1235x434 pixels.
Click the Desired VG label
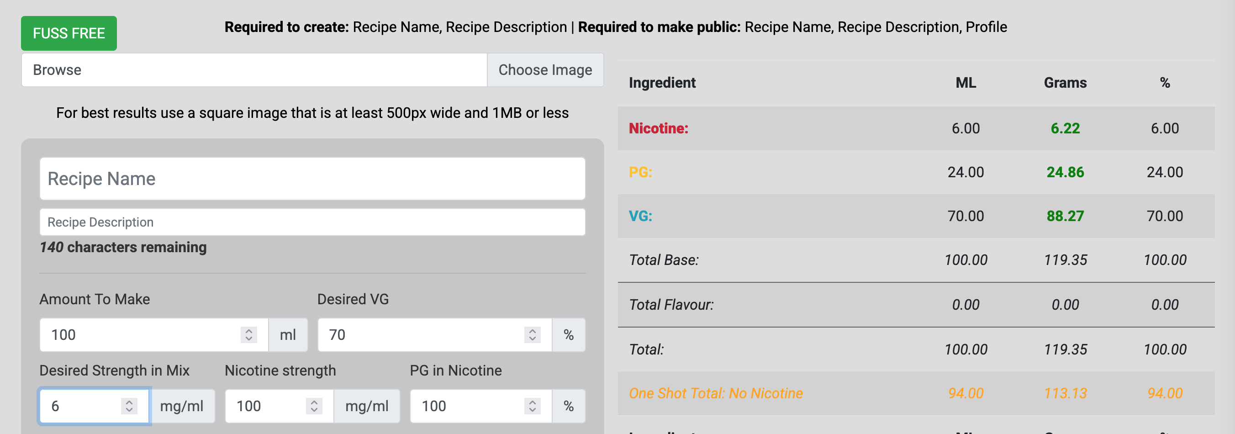353,299
